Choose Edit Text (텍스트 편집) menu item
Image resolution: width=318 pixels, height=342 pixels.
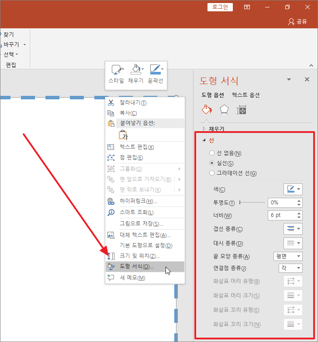[145, 147]
